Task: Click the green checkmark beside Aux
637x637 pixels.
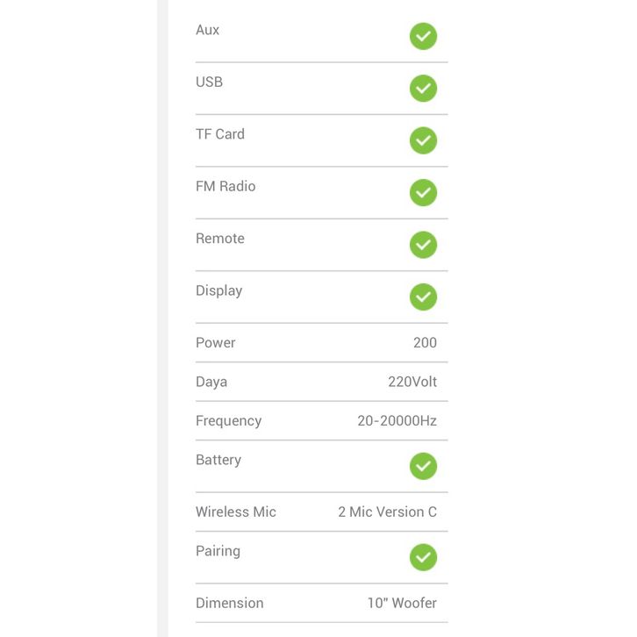Action: click(x=423, y=36)
